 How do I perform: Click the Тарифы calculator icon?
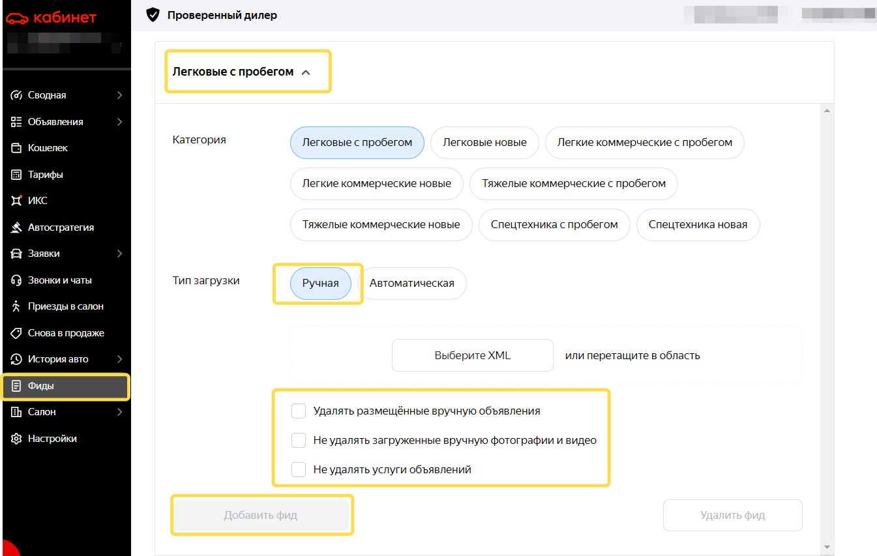[x=17, y=175]
